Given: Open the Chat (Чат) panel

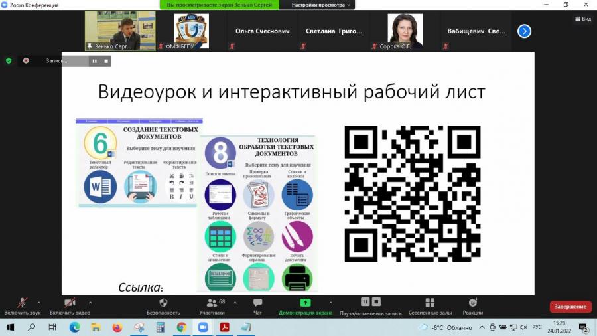Looking at the screenshot, I should point(257,303).
